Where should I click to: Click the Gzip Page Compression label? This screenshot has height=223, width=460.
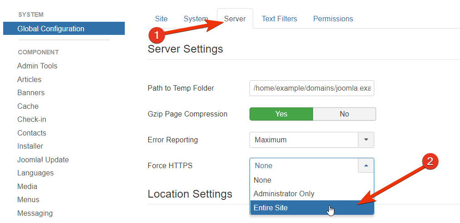tap(187, 114)
